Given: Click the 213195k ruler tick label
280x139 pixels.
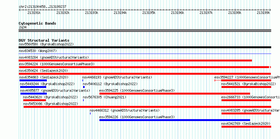Looking at the screenshot, I should tap(149, 13).
